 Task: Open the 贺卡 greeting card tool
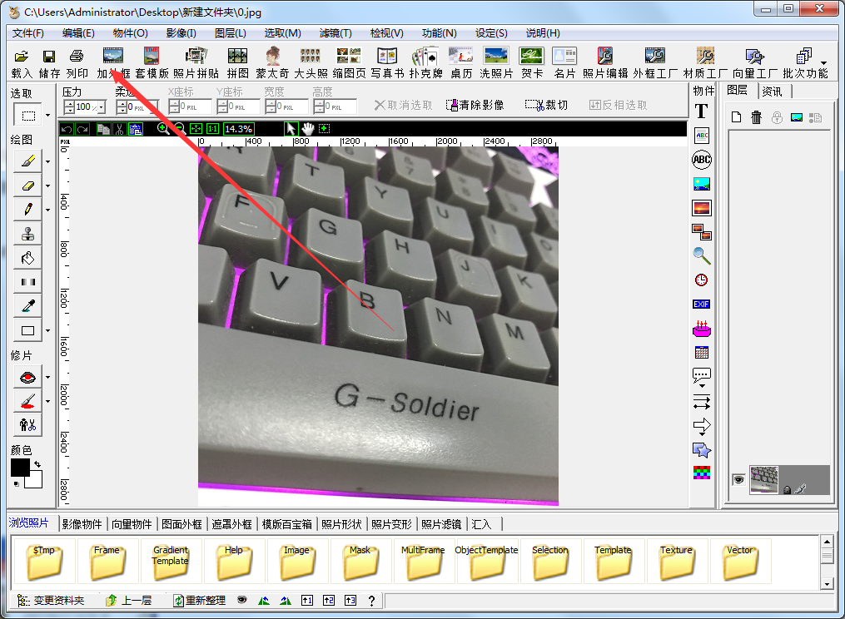point(531,63)
